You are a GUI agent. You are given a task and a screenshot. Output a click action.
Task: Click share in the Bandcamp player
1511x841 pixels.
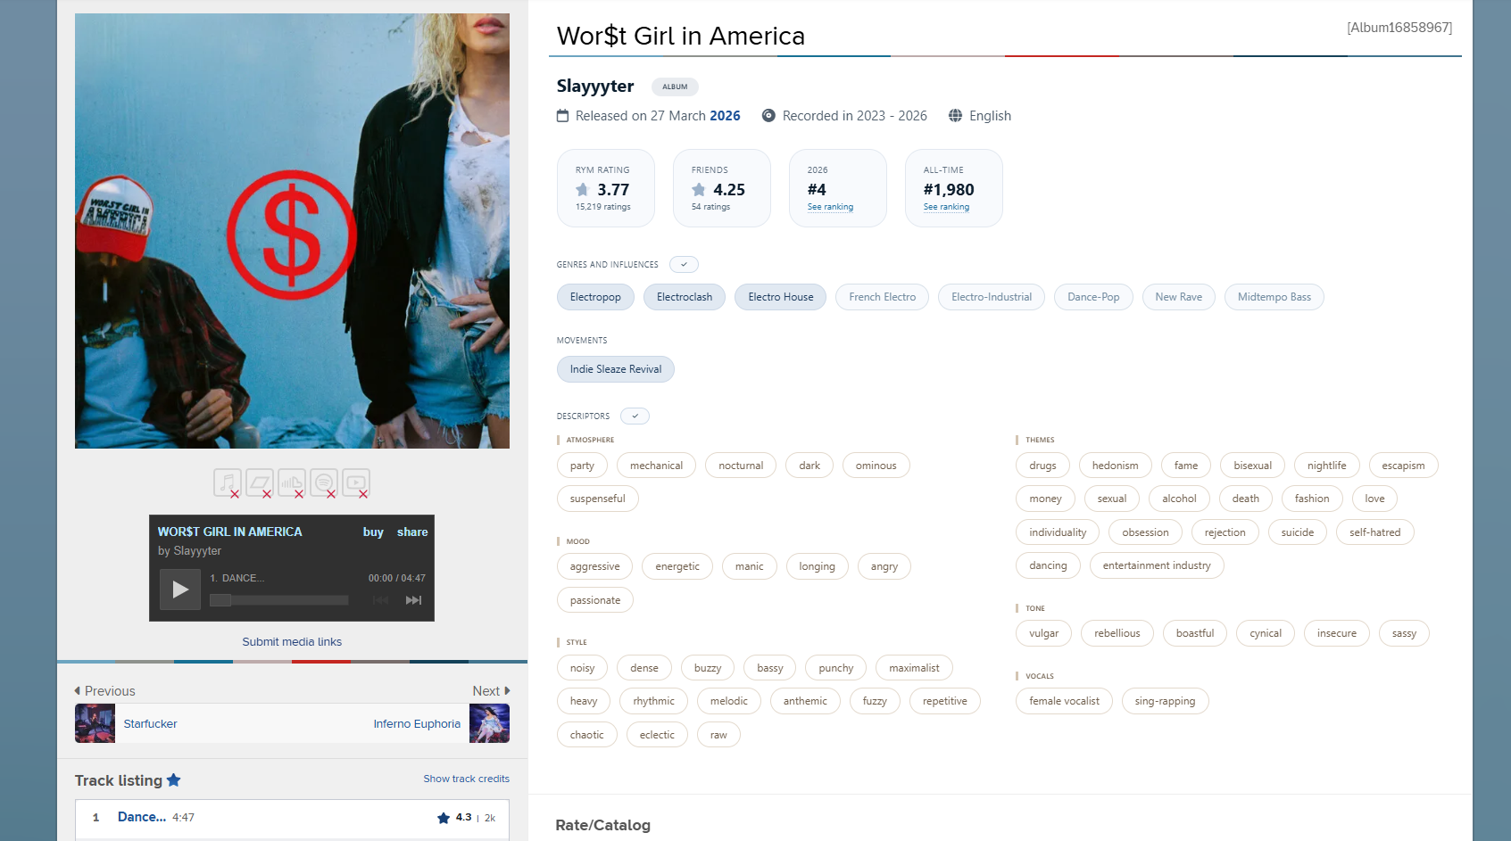(x=412, y=532)
